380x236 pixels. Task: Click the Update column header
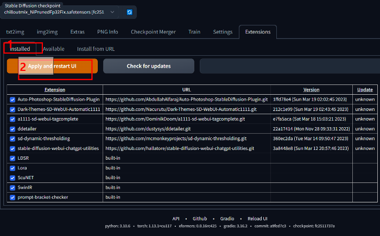point(365,90)
